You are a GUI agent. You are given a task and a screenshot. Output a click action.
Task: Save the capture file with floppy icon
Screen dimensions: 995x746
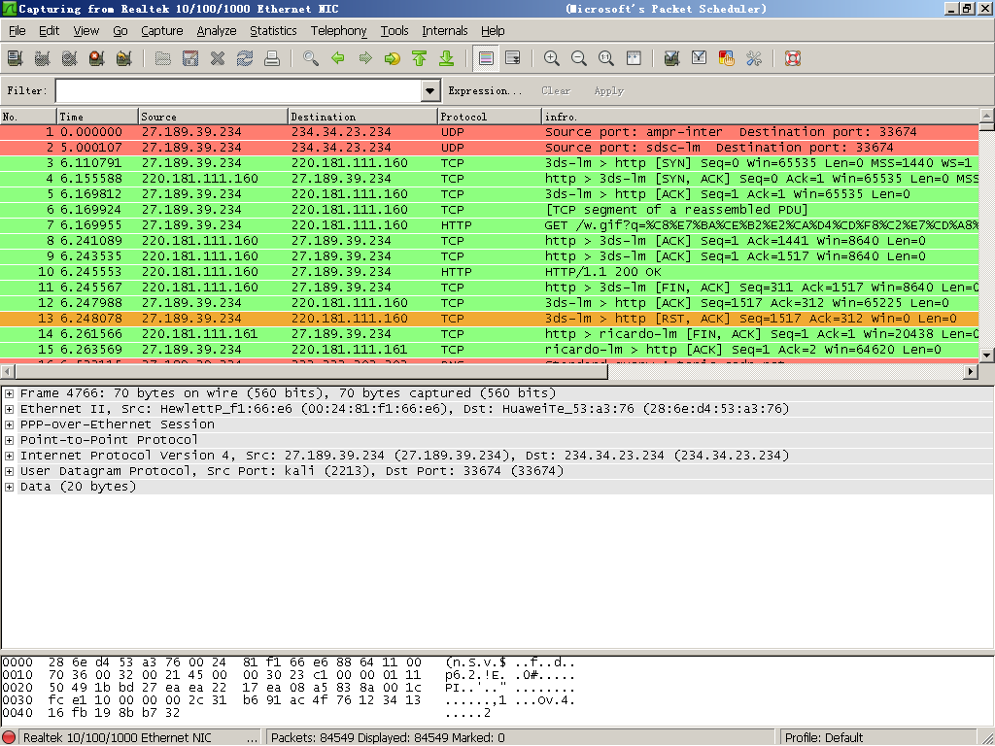coord(190,59)
